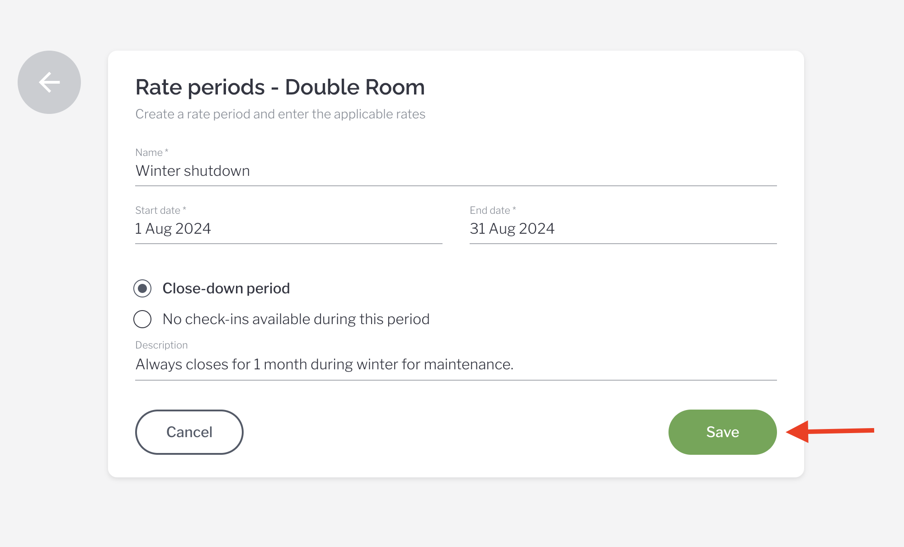Image resolution: width=904 pixels, height=547 pixels.
Task: Open the Start date picker field
Action: coord(288,229)
